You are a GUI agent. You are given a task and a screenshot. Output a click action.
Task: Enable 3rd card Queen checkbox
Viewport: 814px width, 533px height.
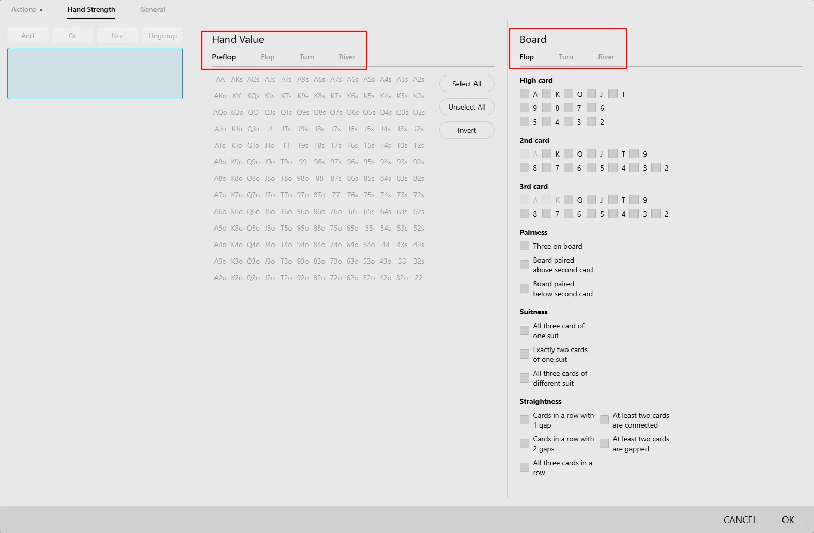569,200
